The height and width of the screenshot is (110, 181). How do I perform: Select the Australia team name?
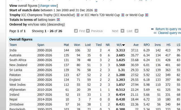[15, 55]
